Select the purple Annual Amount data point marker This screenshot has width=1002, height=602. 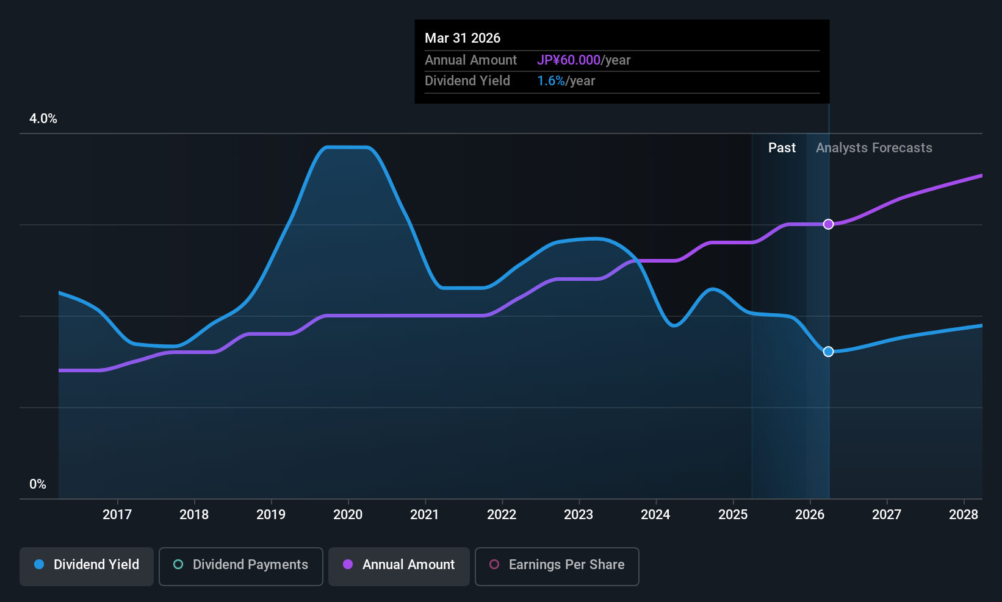point(828,224)
